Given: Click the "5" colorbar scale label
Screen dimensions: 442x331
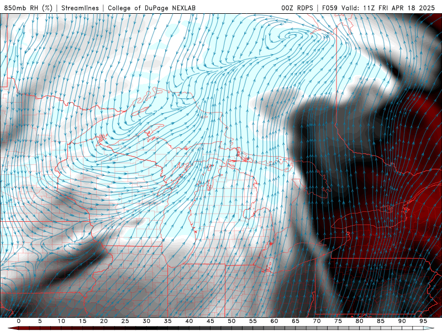Looking at the screenshot, I should 40,321.
